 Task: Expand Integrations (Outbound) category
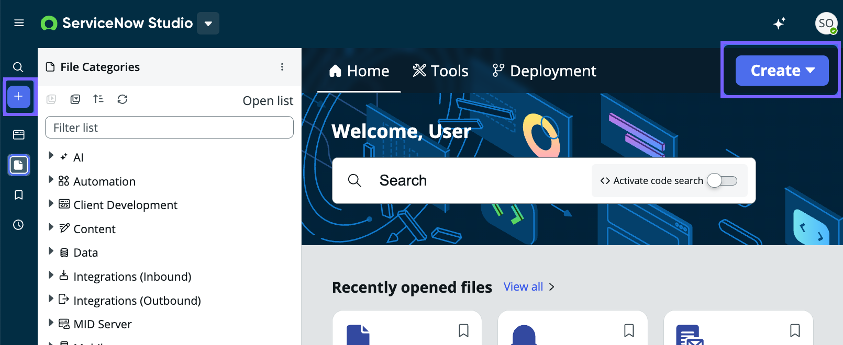[51, 298]
